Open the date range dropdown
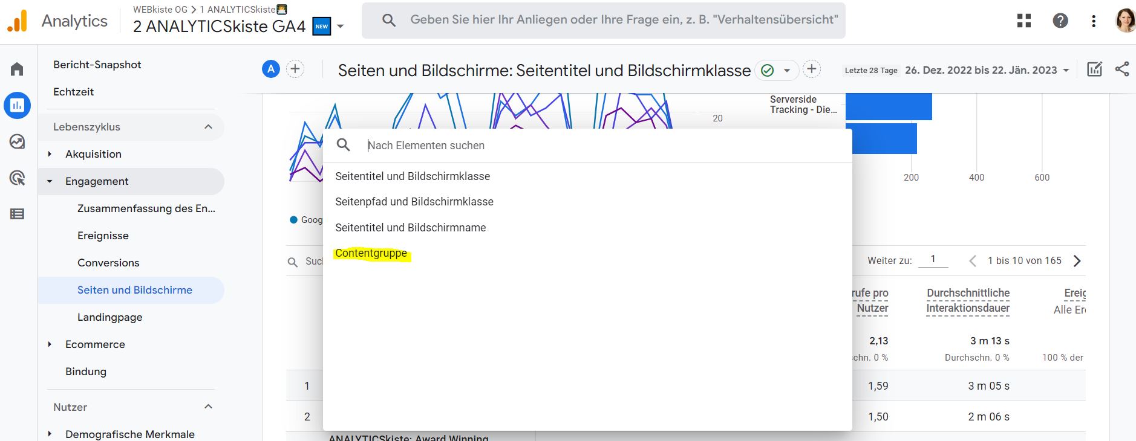The width and height of the screenshot is (1136, 441). pos(988,70)
